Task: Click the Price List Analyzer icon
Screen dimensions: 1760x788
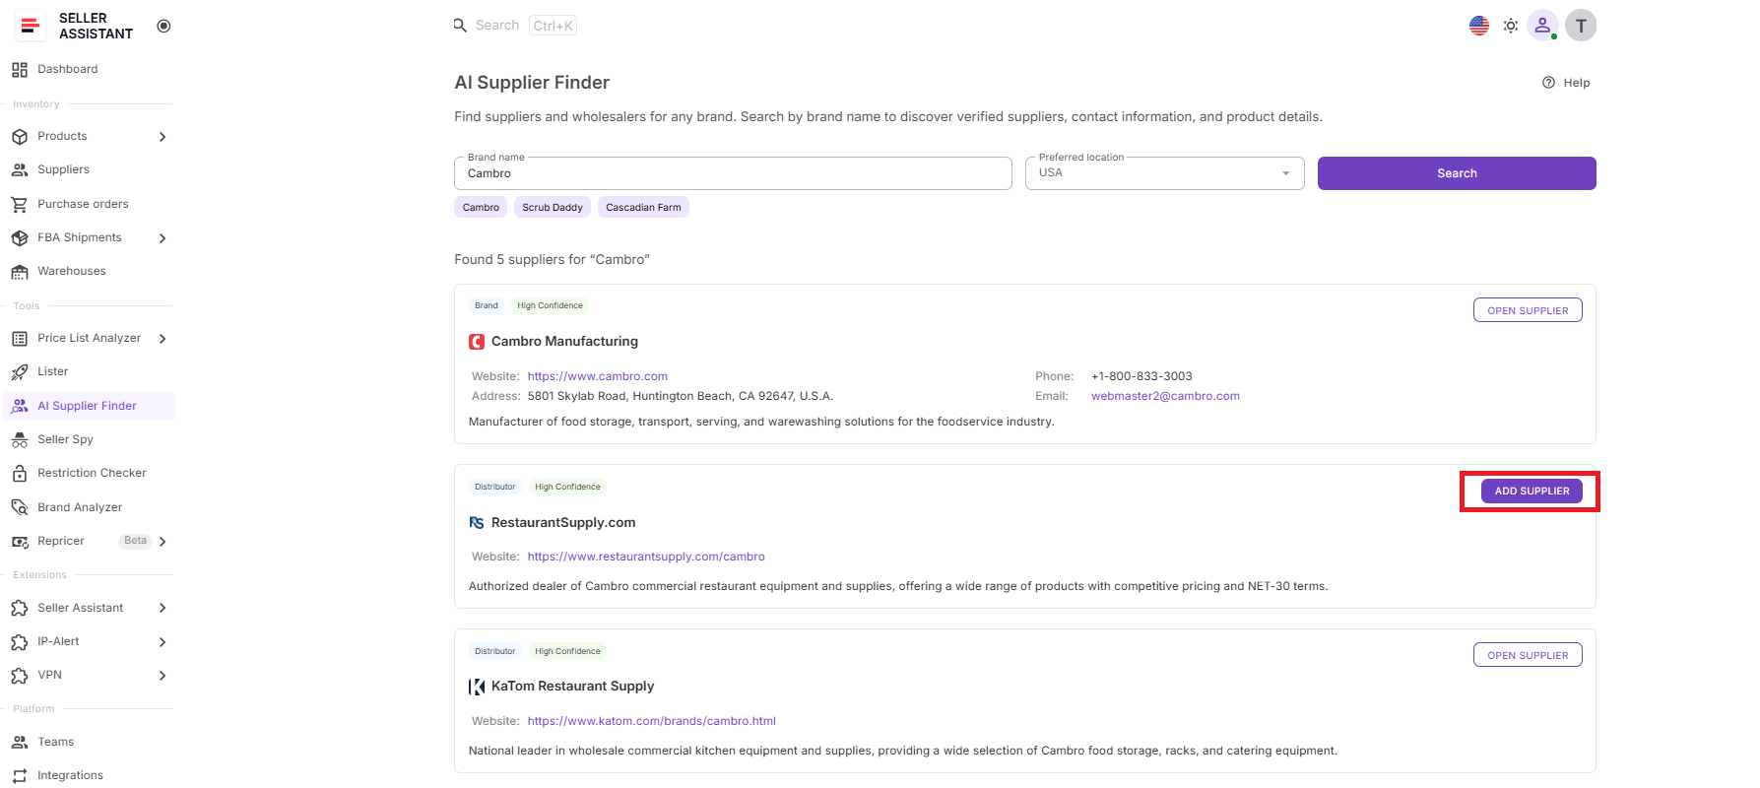Action: [x=20, y=339]
